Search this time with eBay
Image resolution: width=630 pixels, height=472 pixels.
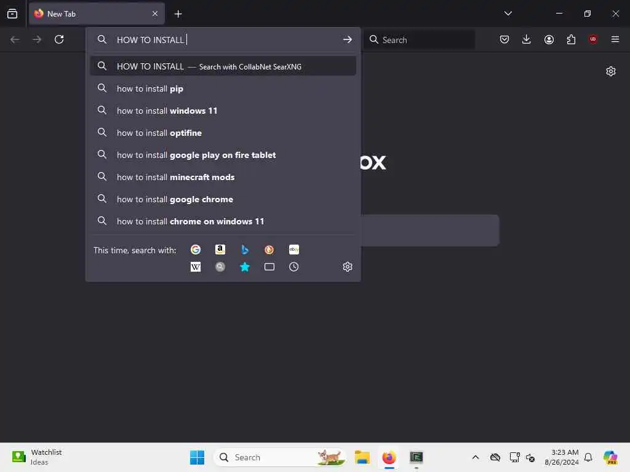click(x=293, y=250)
